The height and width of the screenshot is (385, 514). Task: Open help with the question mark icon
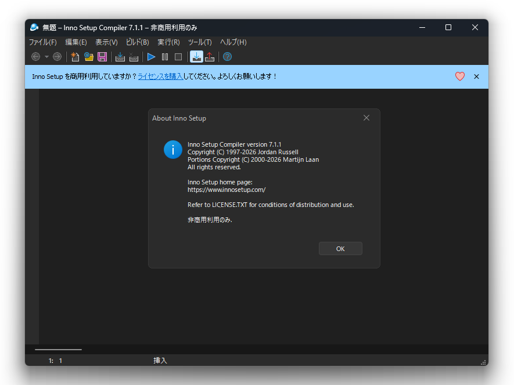tap(227, 57)
